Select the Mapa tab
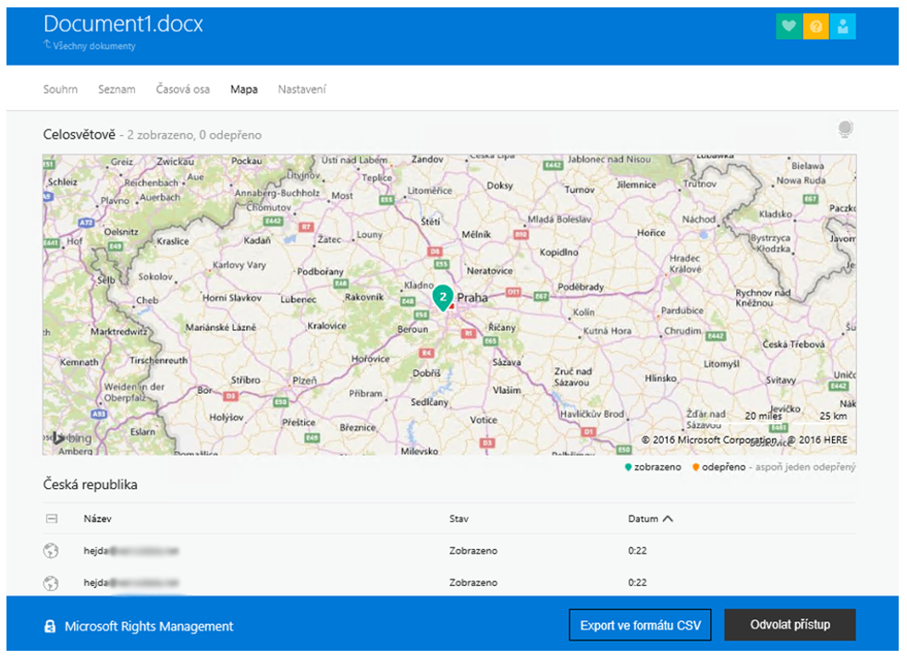Screen dimensions: 907x660 (244, 89)
